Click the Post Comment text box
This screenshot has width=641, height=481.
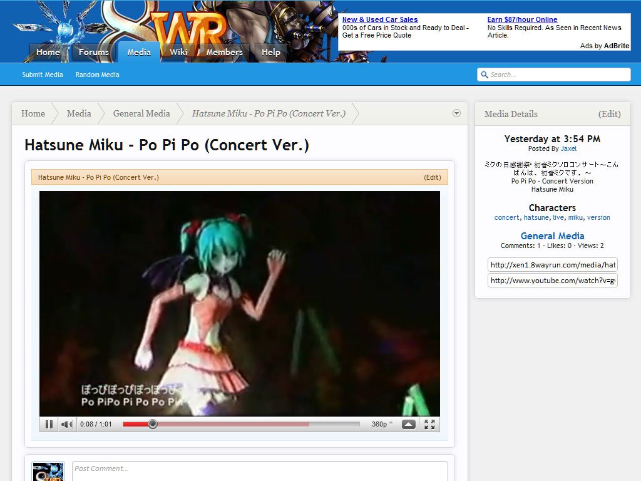[260, 471]
